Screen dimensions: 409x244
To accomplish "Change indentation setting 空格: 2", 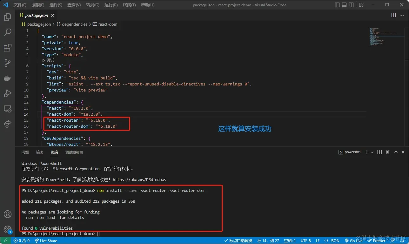I will click(290, 241).
